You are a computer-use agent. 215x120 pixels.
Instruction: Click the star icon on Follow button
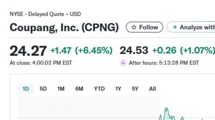pyautogui.click(x=134, y=27)
